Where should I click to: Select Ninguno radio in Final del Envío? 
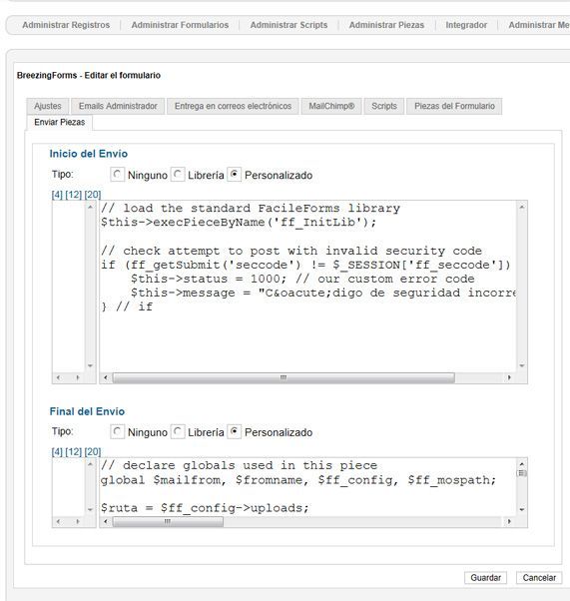click(x=117, y=432)
